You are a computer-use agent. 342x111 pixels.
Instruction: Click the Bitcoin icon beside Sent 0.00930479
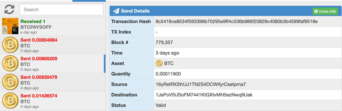[10, 82]
